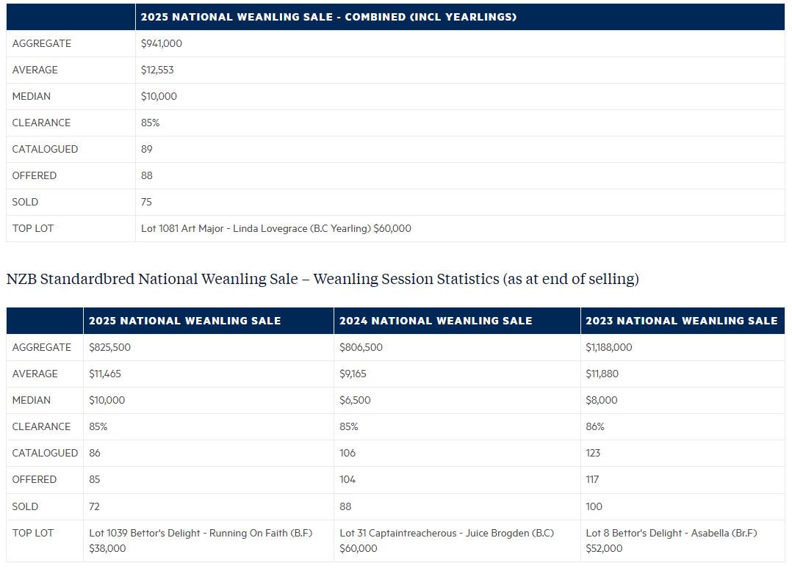The width and height of the screenshot is (792, 571).
Task: Select the Lot 8 Asabella top lot cell
Action: point(671,540)
